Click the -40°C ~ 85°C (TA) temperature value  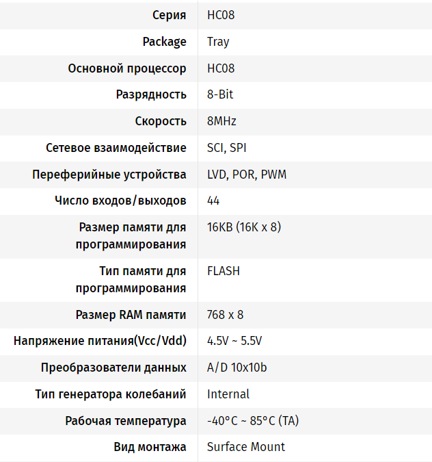pos(253,421)
